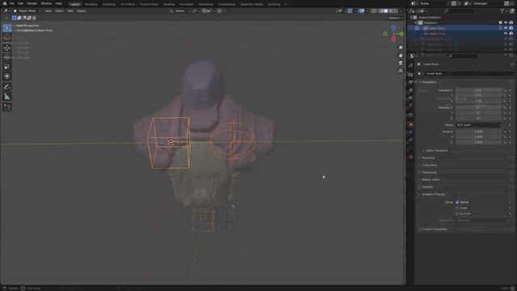This screenshot has width=517, height=291.
Task: Select the Move tool
Action: 7,48
